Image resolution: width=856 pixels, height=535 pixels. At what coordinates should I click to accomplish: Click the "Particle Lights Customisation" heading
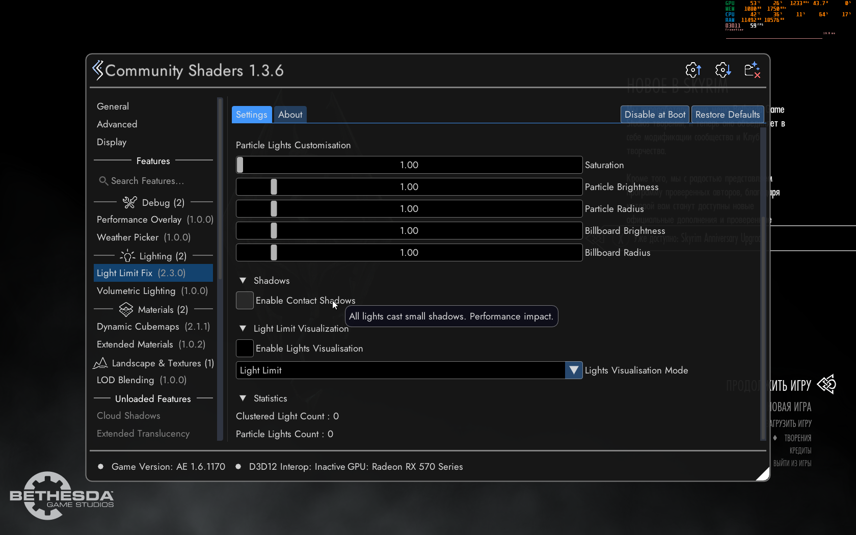coord(293,145)
